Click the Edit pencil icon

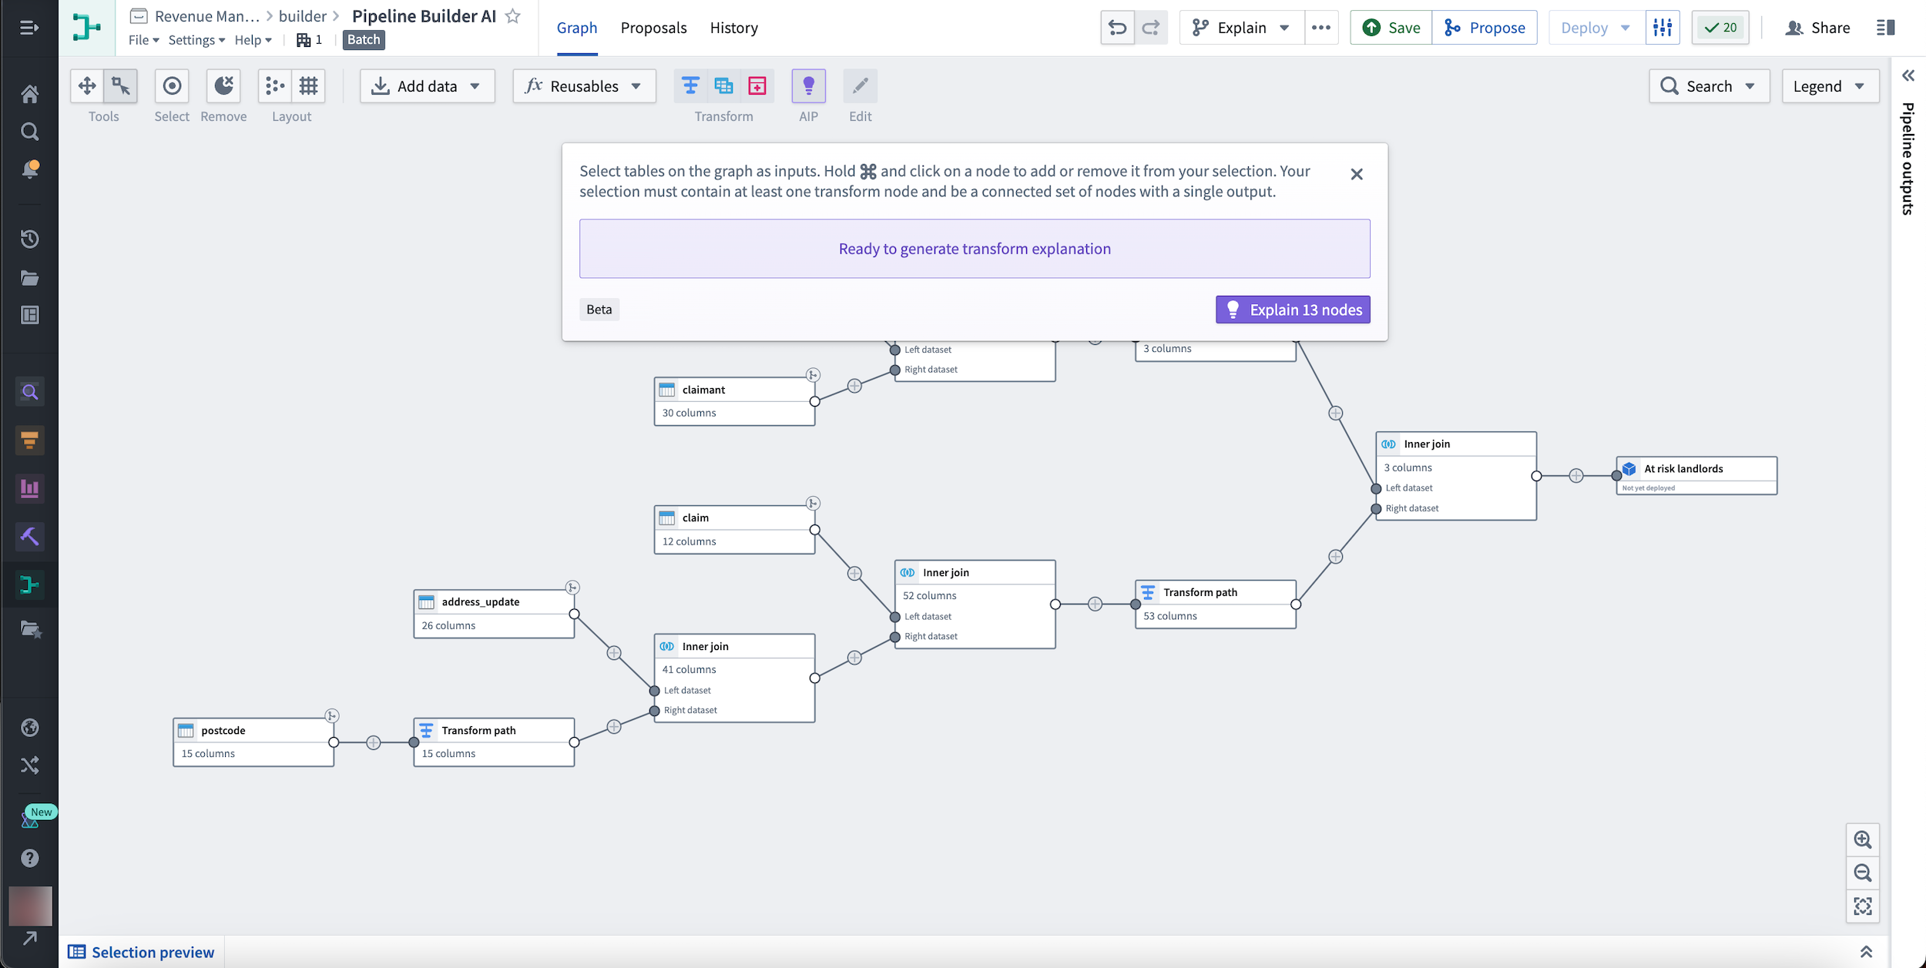[859, 85]
